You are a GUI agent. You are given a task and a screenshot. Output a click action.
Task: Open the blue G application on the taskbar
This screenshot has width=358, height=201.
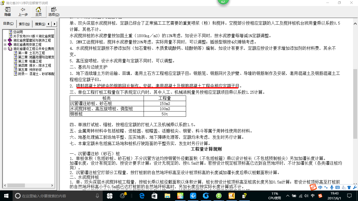tap(206, 196)
